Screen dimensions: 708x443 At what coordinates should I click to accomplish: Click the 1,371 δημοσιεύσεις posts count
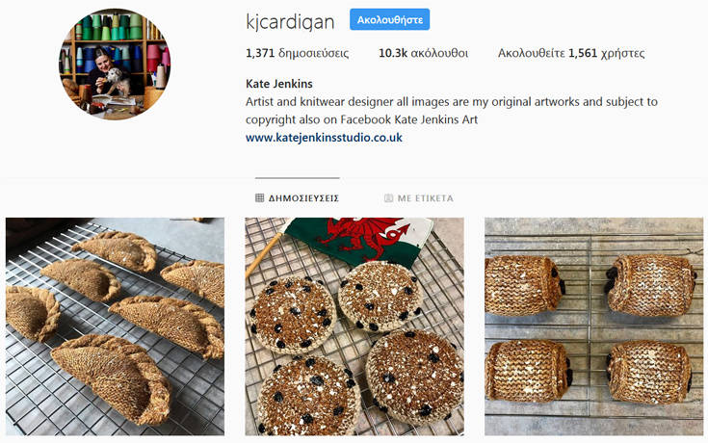coord(297,53)
